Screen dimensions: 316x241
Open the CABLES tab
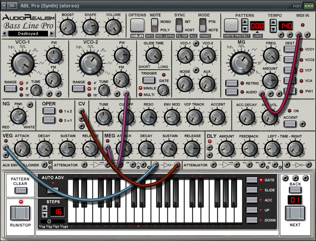pos(137,36)
